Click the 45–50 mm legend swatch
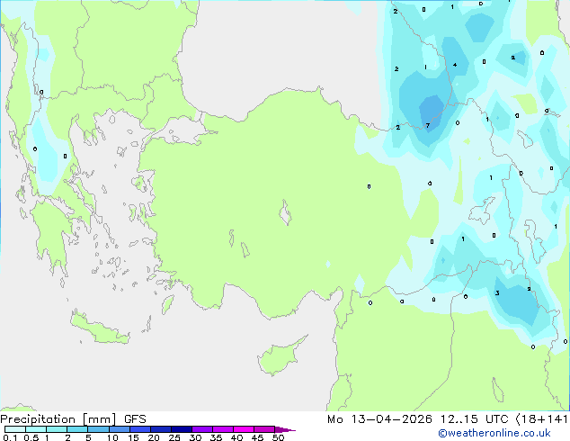Screen dimensions: 570x441 [264, 429]
